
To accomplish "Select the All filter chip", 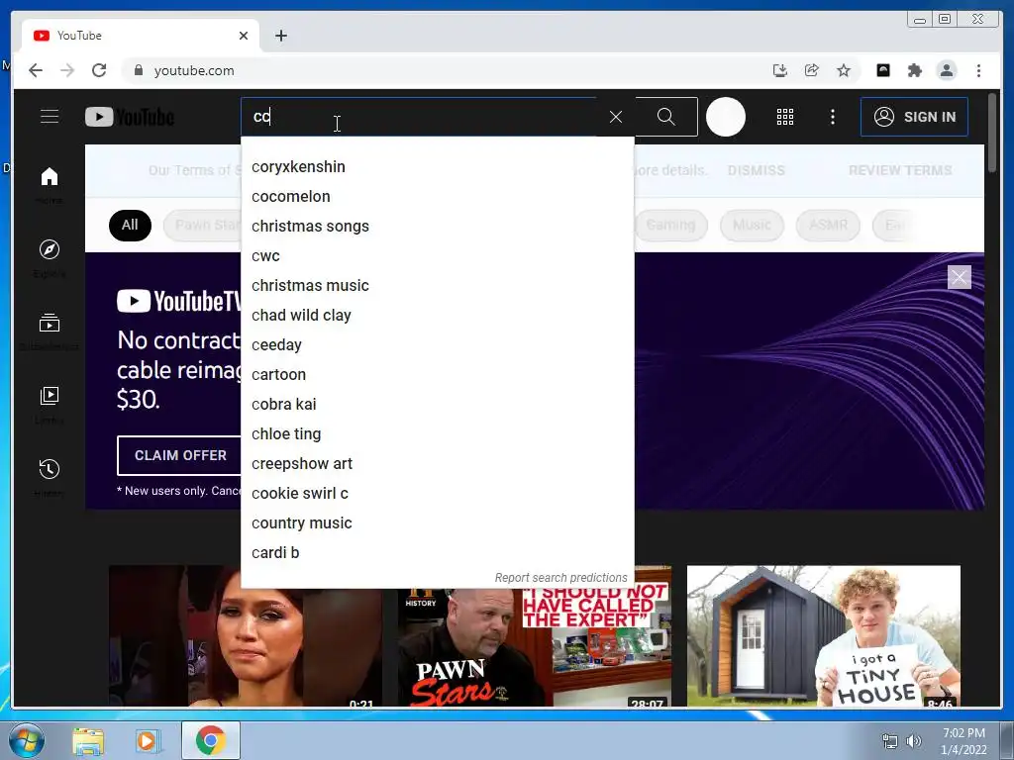I will pyautogui.click(x=130, y=225).
